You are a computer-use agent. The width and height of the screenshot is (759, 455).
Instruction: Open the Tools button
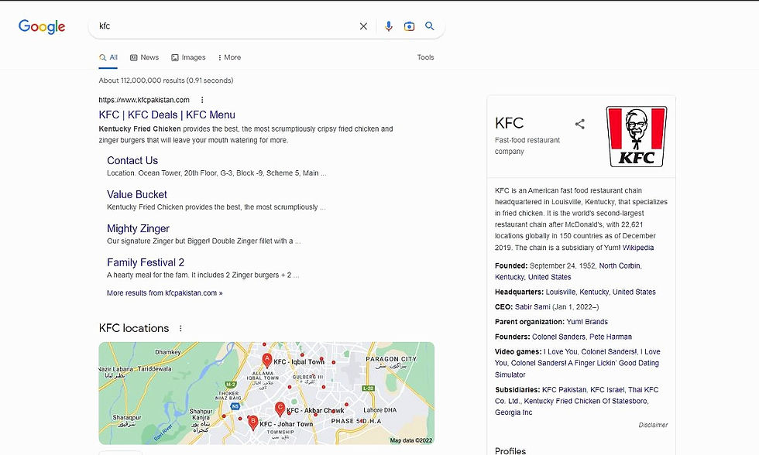point(425,57)
